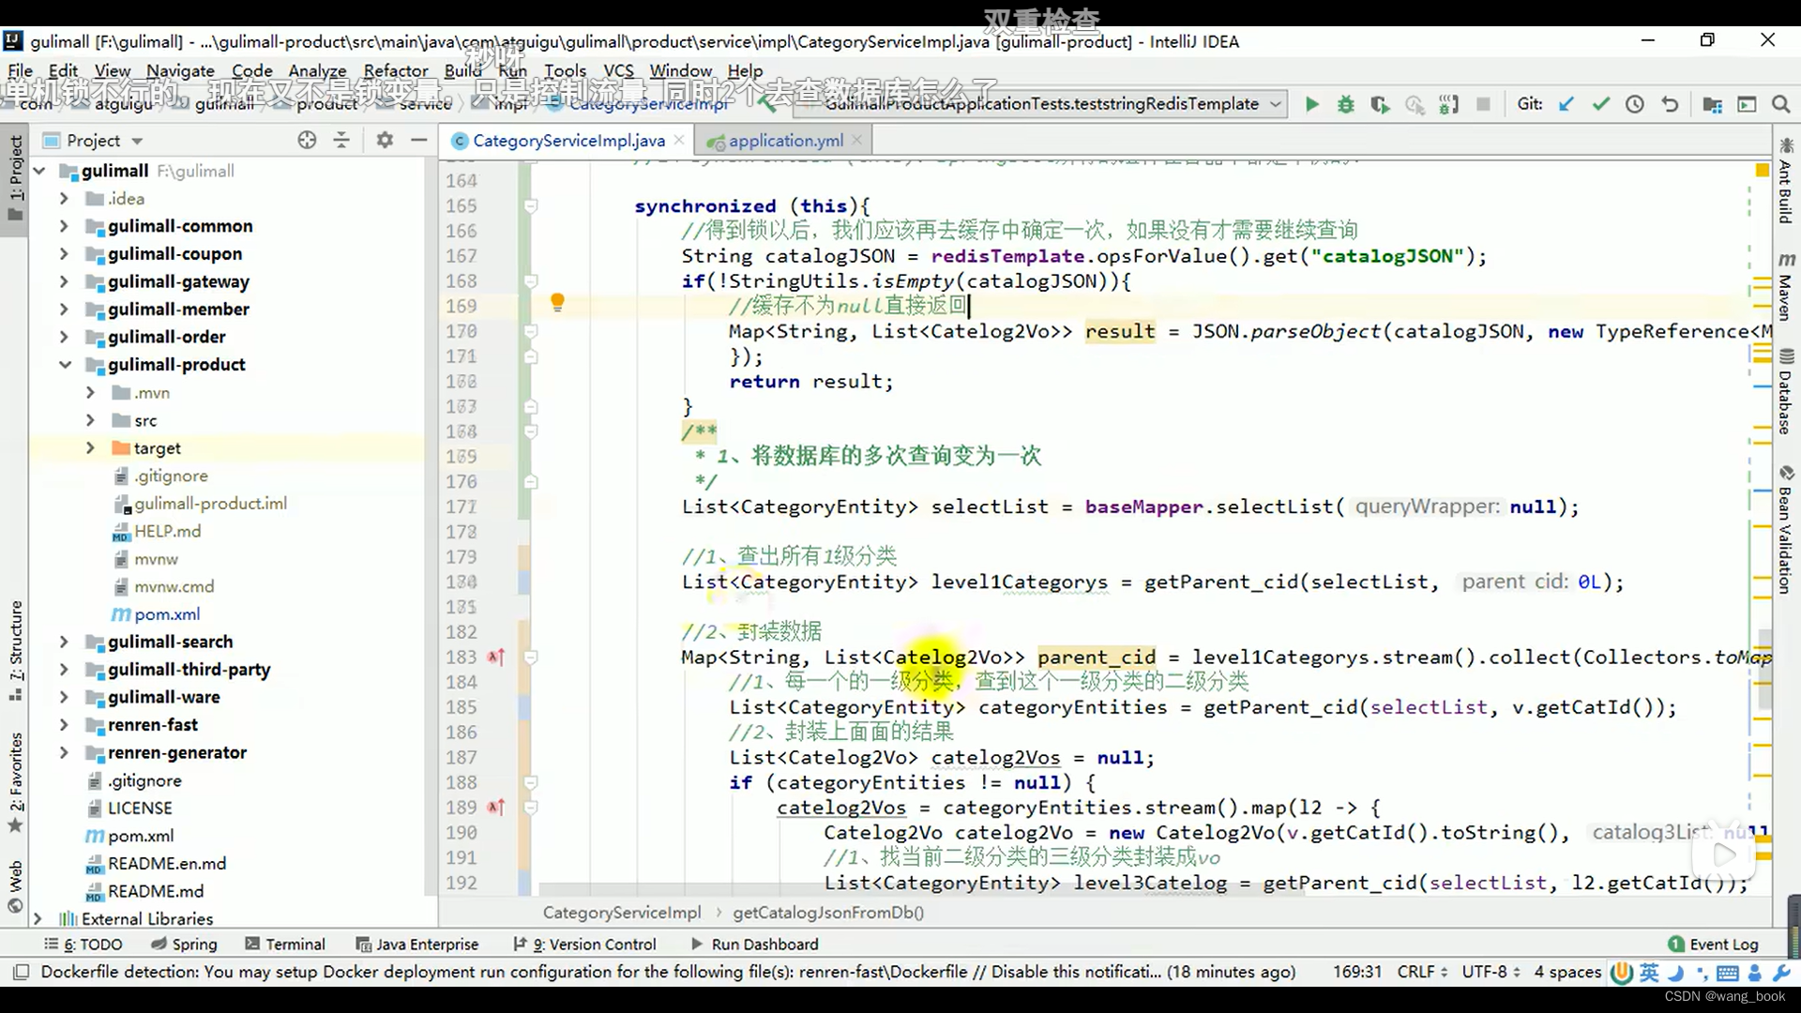
Task: Click the override gutter icon at line 183
Action: click(x=496, y=658)
